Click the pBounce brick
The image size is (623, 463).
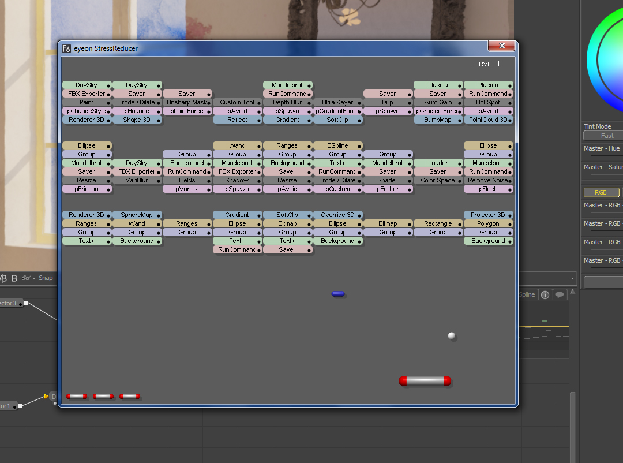(x=137, y=111)
